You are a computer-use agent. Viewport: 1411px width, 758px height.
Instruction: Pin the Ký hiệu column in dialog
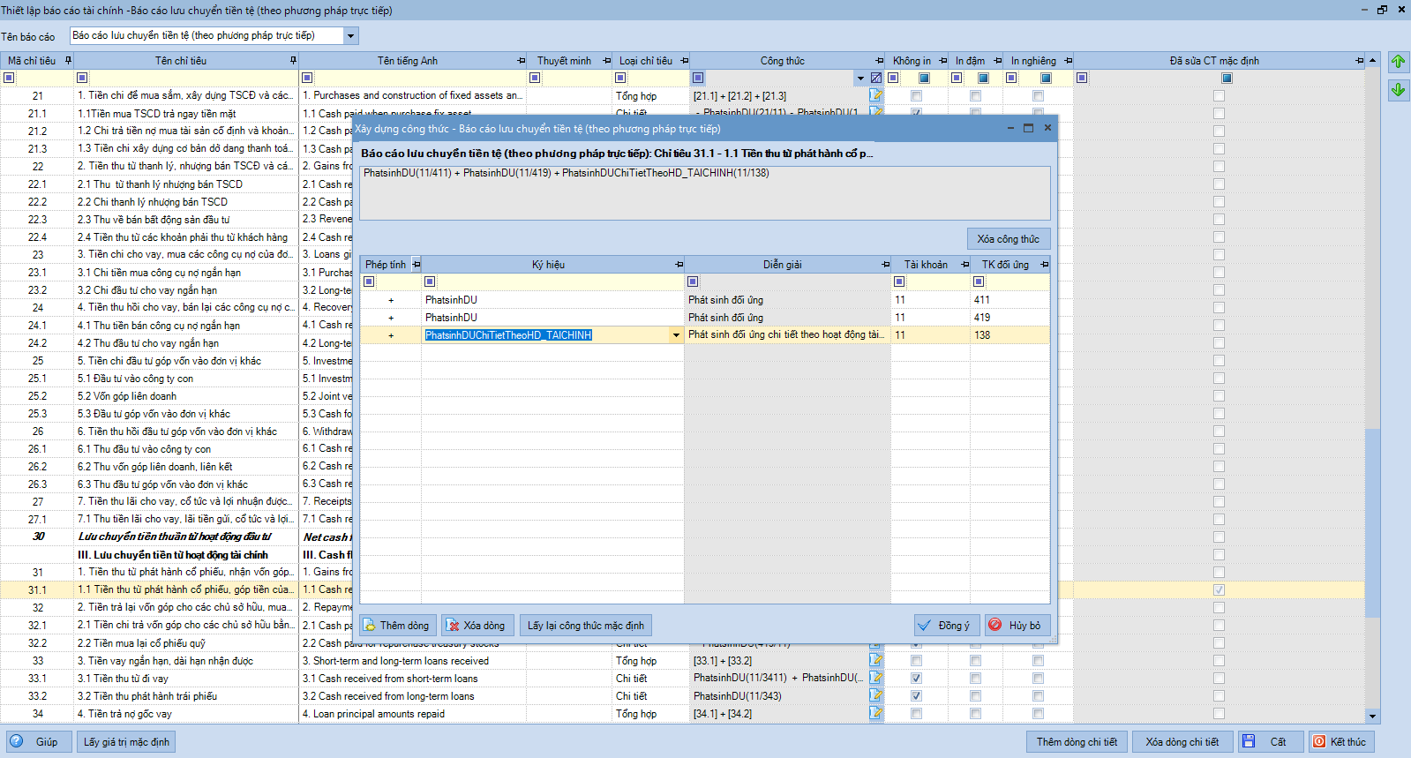[679, 265]
